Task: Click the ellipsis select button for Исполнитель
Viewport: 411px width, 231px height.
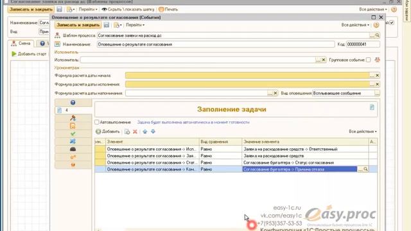Action: (x=318, y=60)
